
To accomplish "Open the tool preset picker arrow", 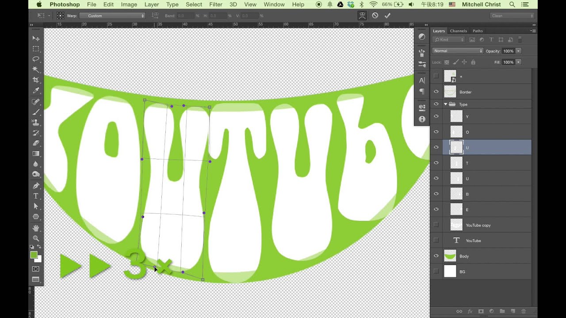I will (x=50, y=16).
